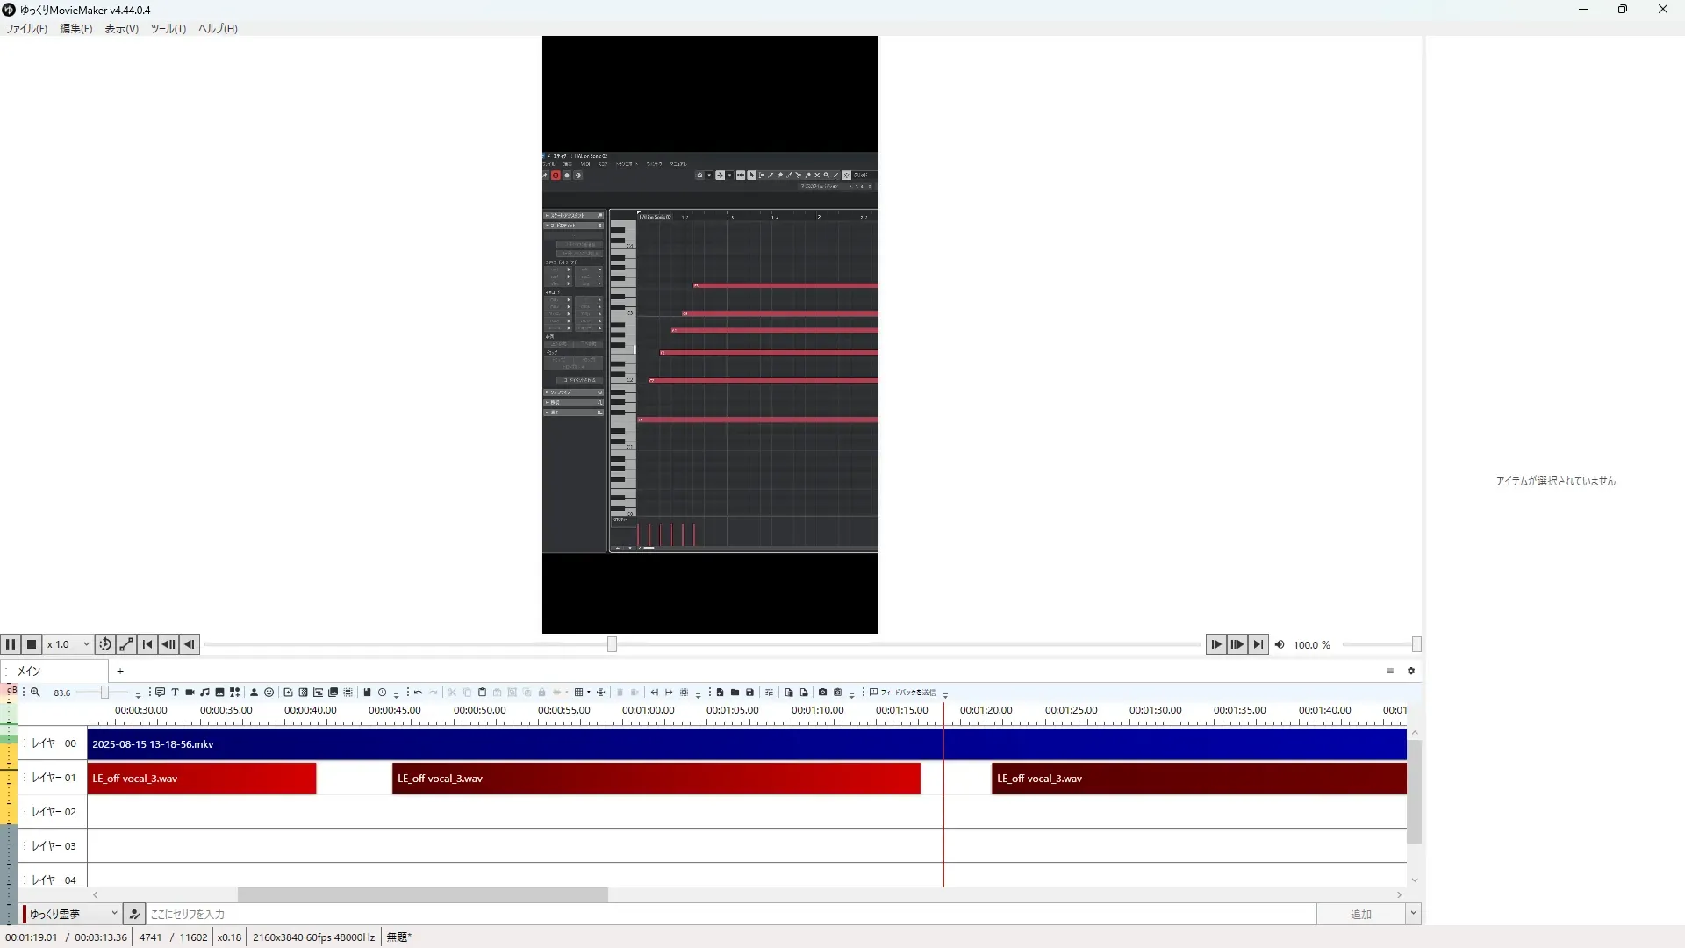Open the dropdown next to 追加 button
Viewport: 1685px width, 948px height.
tap(1413, 914)
